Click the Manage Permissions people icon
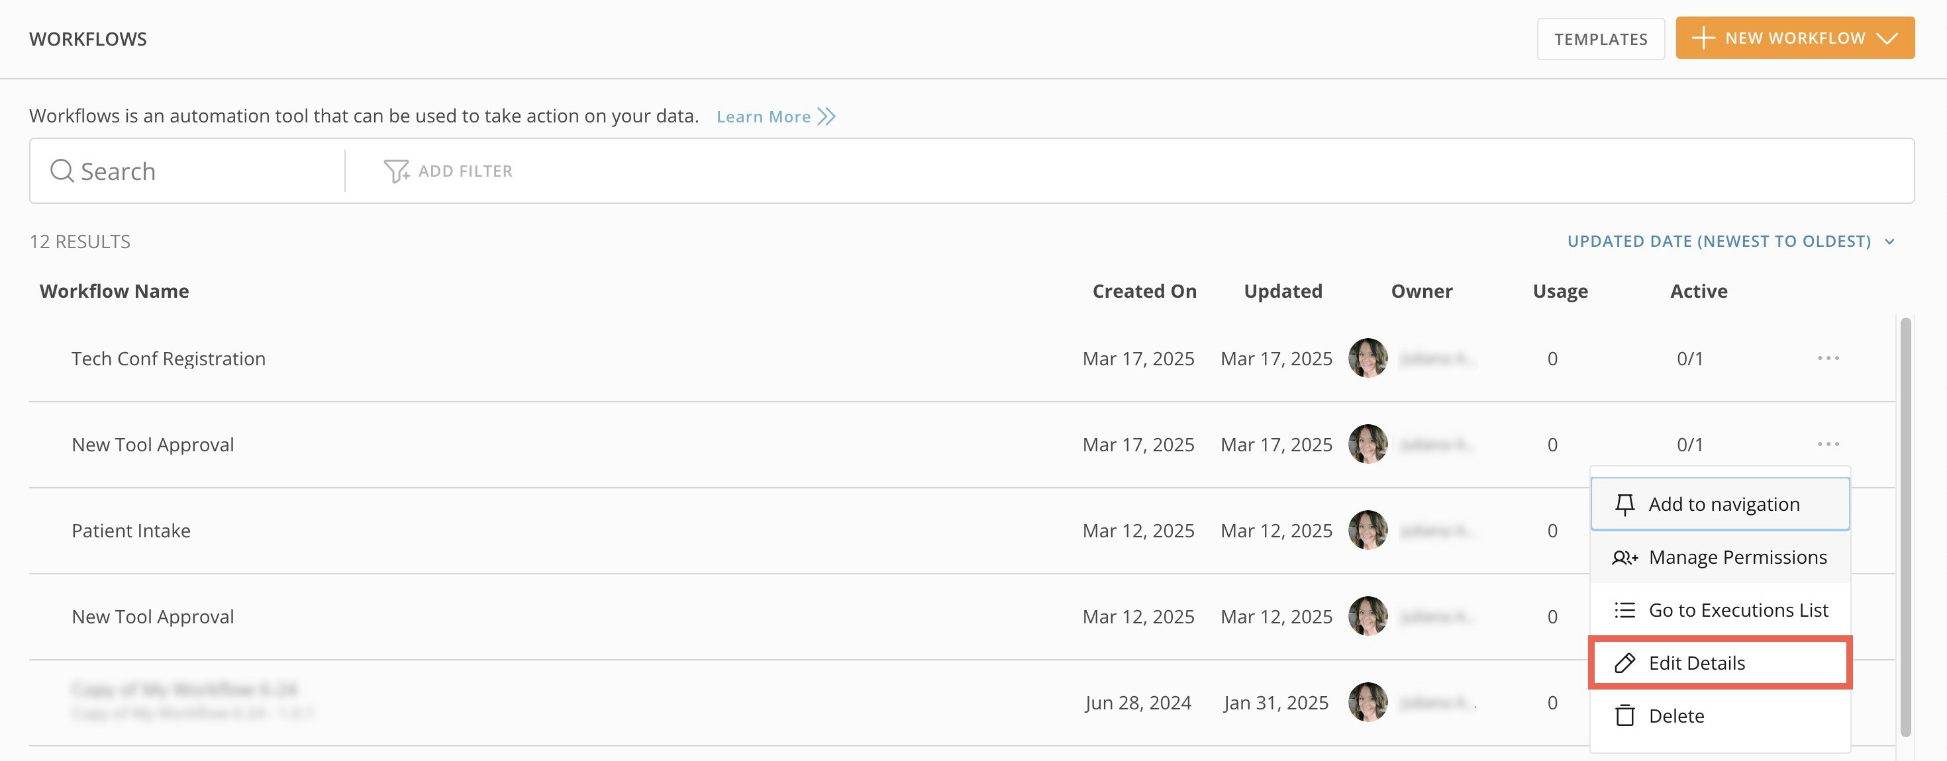This screenshot has width=1947, height=761. tap(1624, 558)
